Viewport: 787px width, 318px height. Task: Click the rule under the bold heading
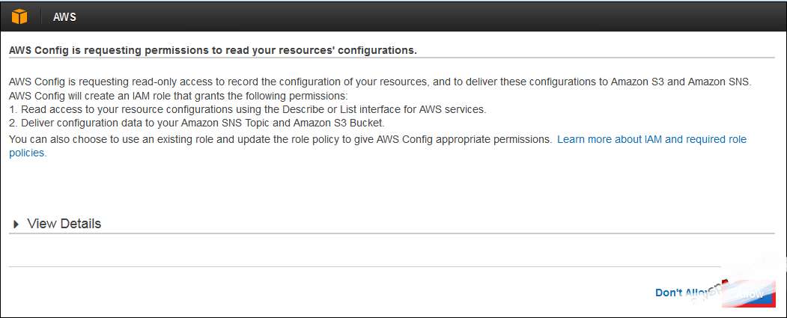pyautogui.click(x=392, y=58)
